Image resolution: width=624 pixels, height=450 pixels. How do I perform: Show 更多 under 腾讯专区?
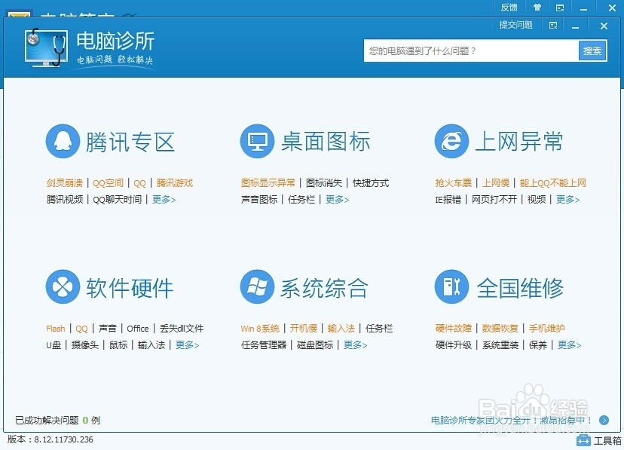coord(164,199)
